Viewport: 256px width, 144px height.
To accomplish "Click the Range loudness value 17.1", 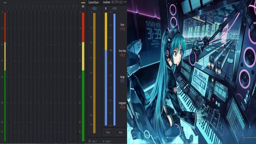I will click(x=122, y=81).
